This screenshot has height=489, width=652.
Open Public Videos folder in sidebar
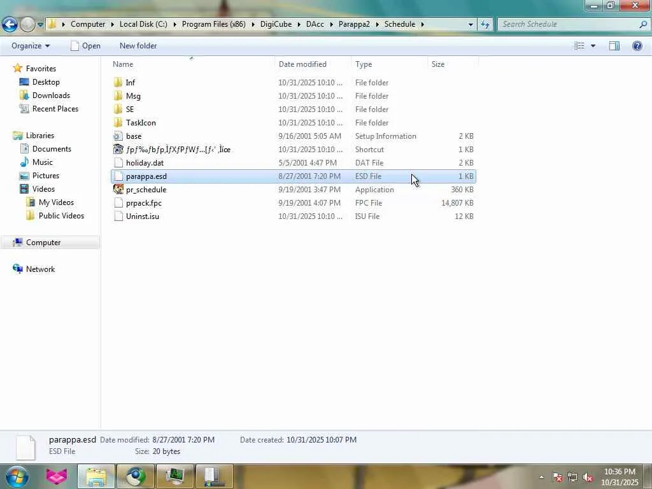[61, 215]
